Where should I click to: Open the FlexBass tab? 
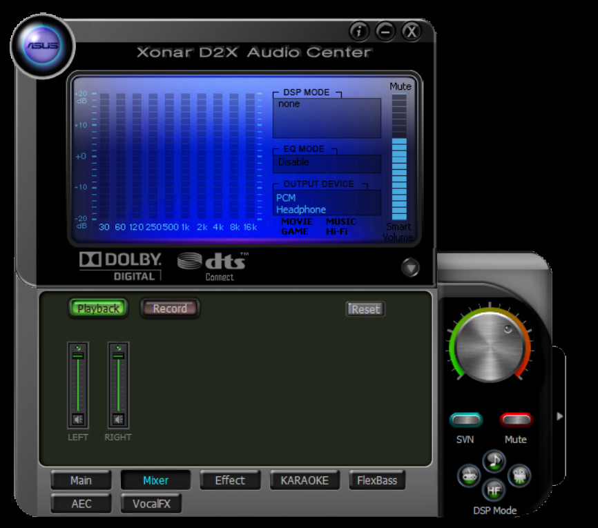[x=377, y=480]
